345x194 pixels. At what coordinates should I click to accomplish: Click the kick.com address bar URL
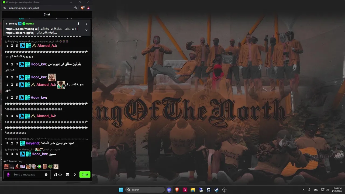pos(24,8)
